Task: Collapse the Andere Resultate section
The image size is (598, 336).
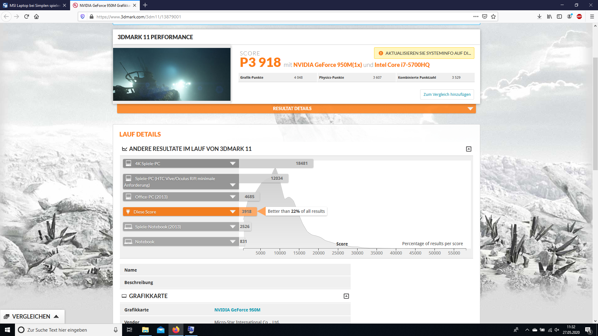Action: click(x=469, y=149)
